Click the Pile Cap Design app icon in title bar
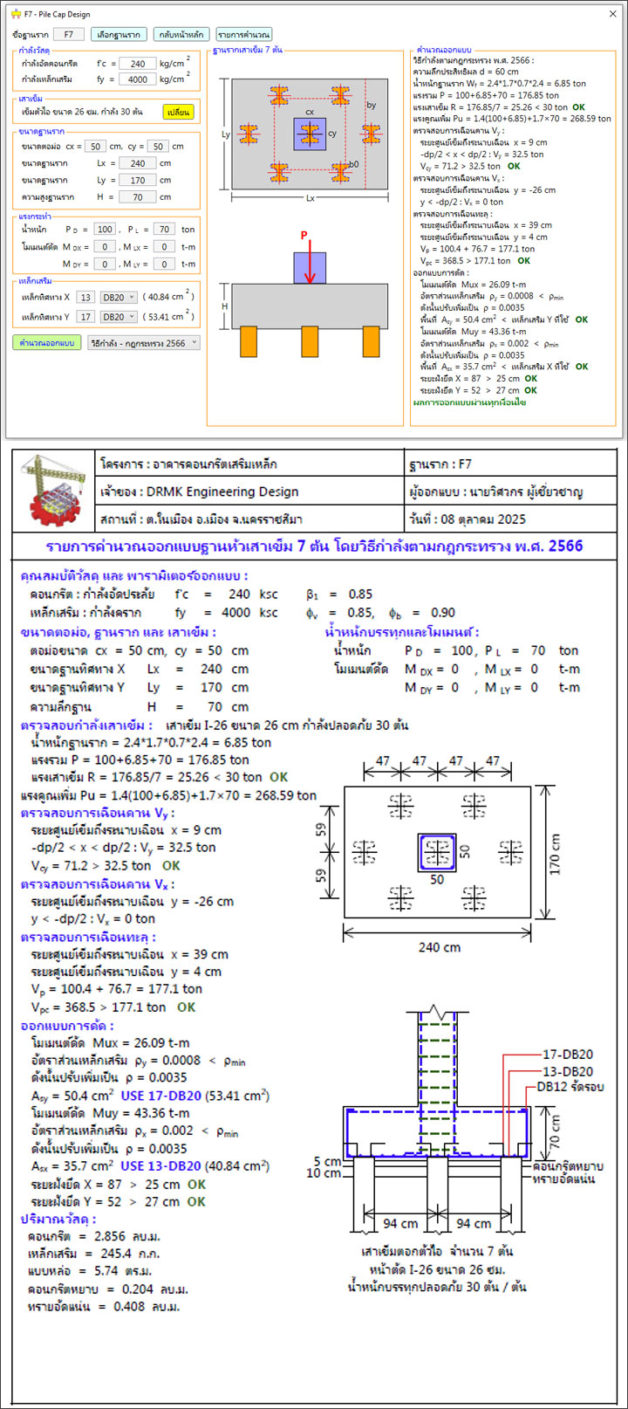Screen dimensions: 628x1409 coord(16,14)
